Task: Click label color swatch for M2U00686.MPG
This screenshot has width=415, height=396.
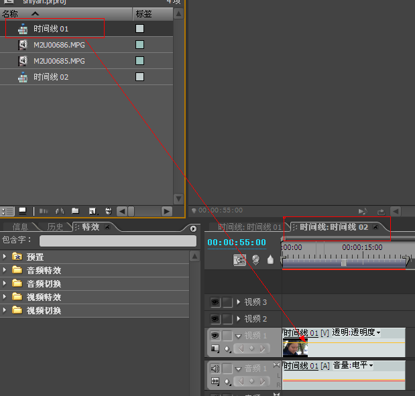Action: pos(139,45)
